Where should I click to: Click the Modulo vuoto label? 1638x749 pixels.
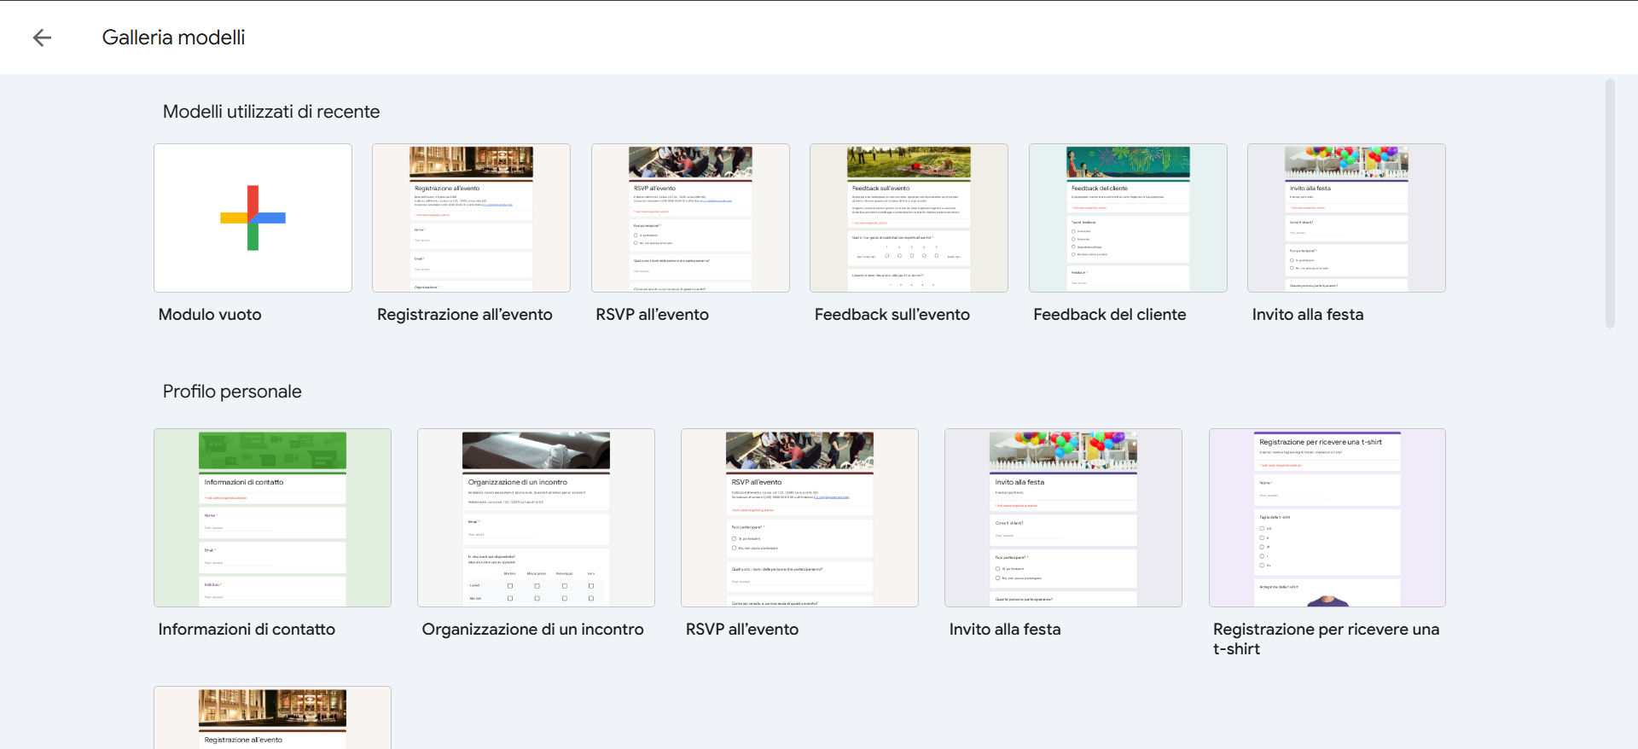[210, 314]
